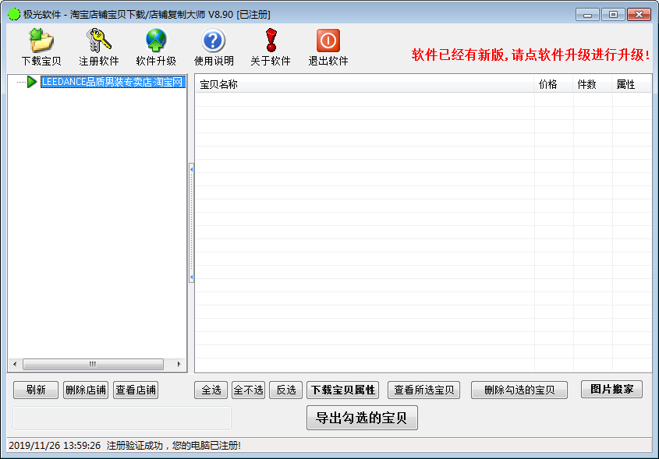Click the red upgrade notice text
Screen dimensions: 659x459
point(531,55)
